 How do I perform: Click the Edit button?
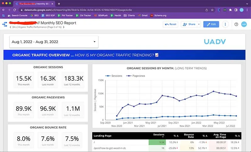click(x=211, y=24)
